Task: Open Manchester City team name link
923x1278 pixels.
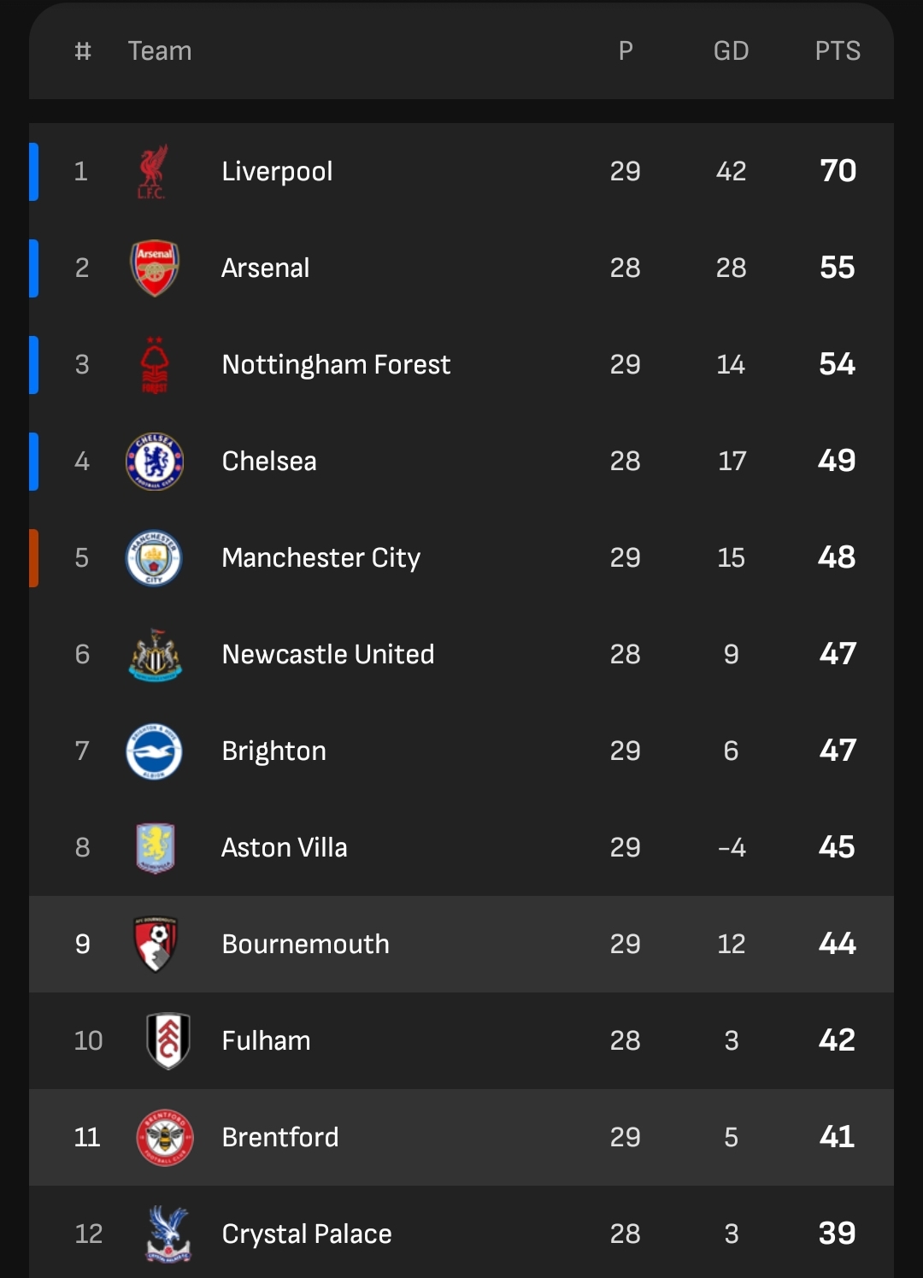Action: coord(321,558)
